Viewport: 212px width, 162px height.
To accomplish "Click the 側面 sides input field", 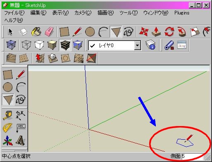I will click(192, 156).
